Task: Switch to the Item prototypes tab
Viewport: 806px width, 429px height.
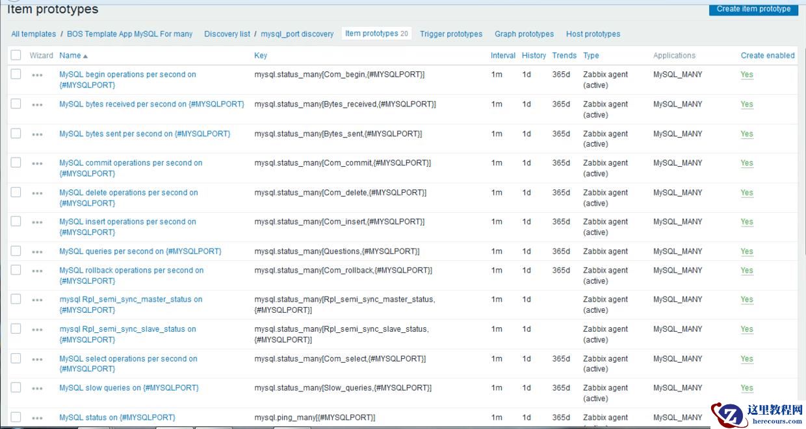Action: pyautogui.click(x=376, y=34)
